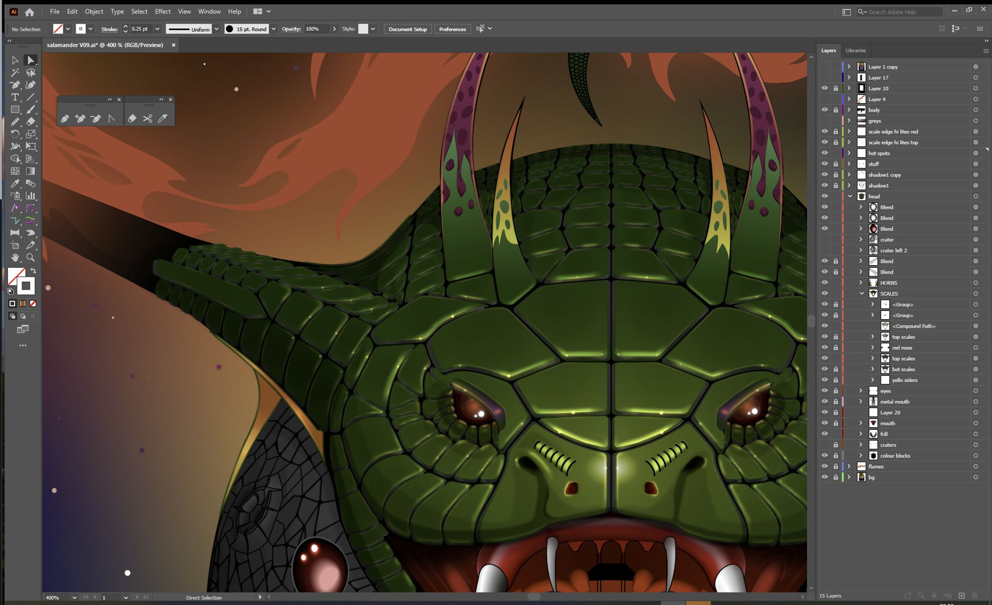The image size is (992, 605).
Task: Hide the frill sublayer
Action: coord(824,434)
